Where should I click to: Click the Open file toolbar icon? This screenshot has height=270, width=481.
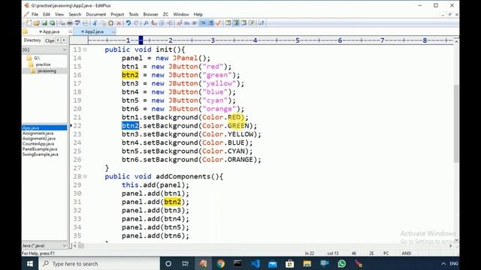pos(37,23)
